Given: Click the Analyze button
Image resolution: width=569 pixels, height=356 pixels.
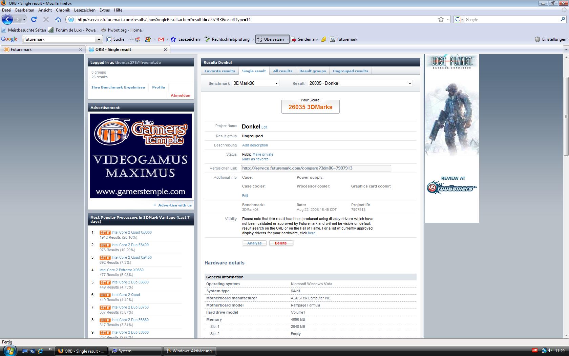Looking at the screenshot, I should pyautogui.click(x=254, y=243).
